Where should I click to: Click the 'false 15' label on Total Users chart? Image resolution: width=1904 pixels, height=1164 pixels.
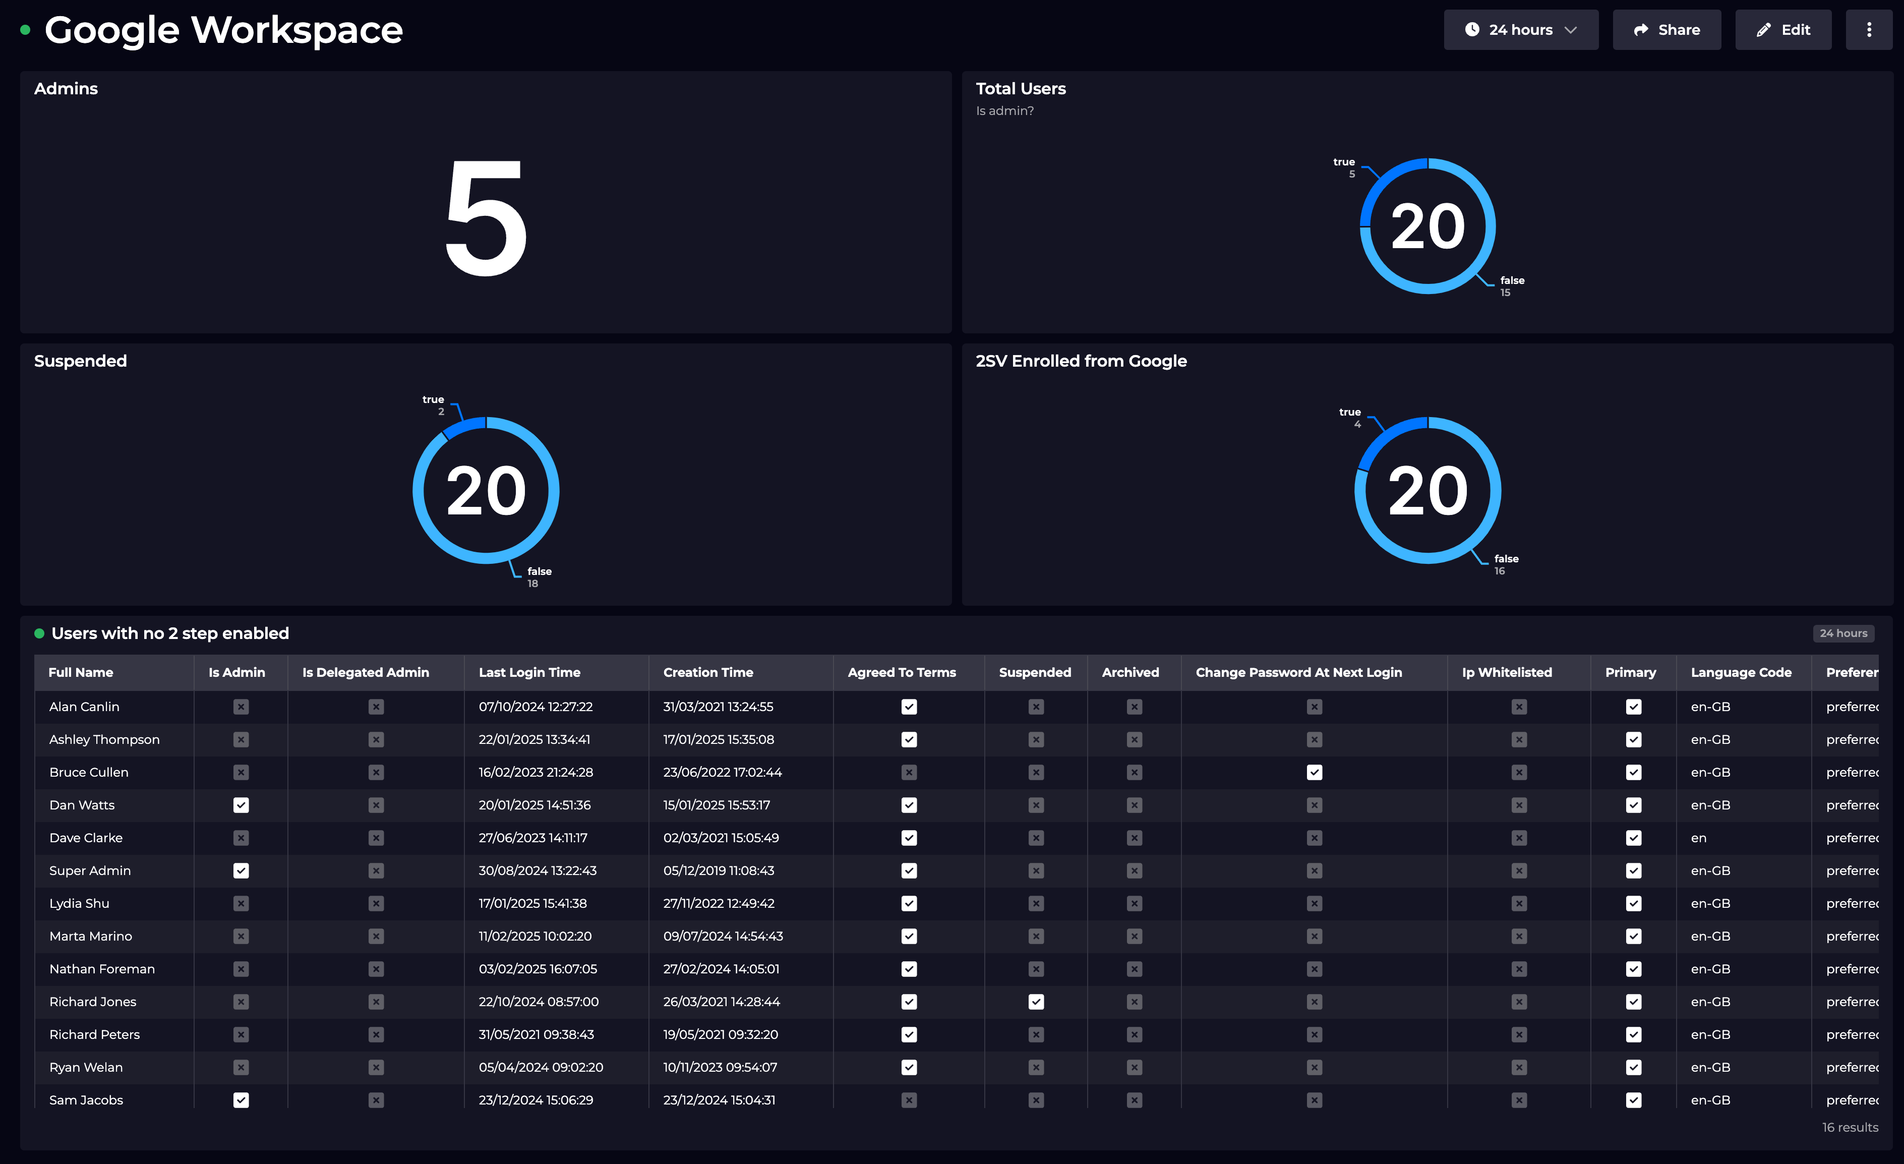[1512, 286]
